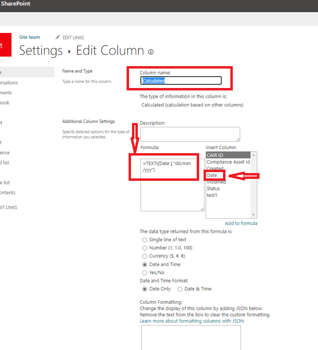Select the Yes/No radio button

(145, 273)
